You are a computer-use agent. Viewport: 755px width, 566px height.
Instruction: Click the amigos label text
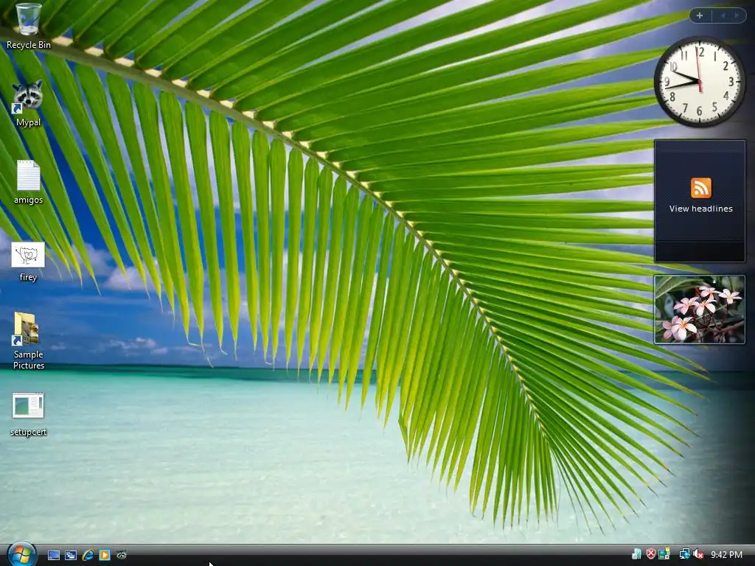pyautogui.click(x=29, y=200)
